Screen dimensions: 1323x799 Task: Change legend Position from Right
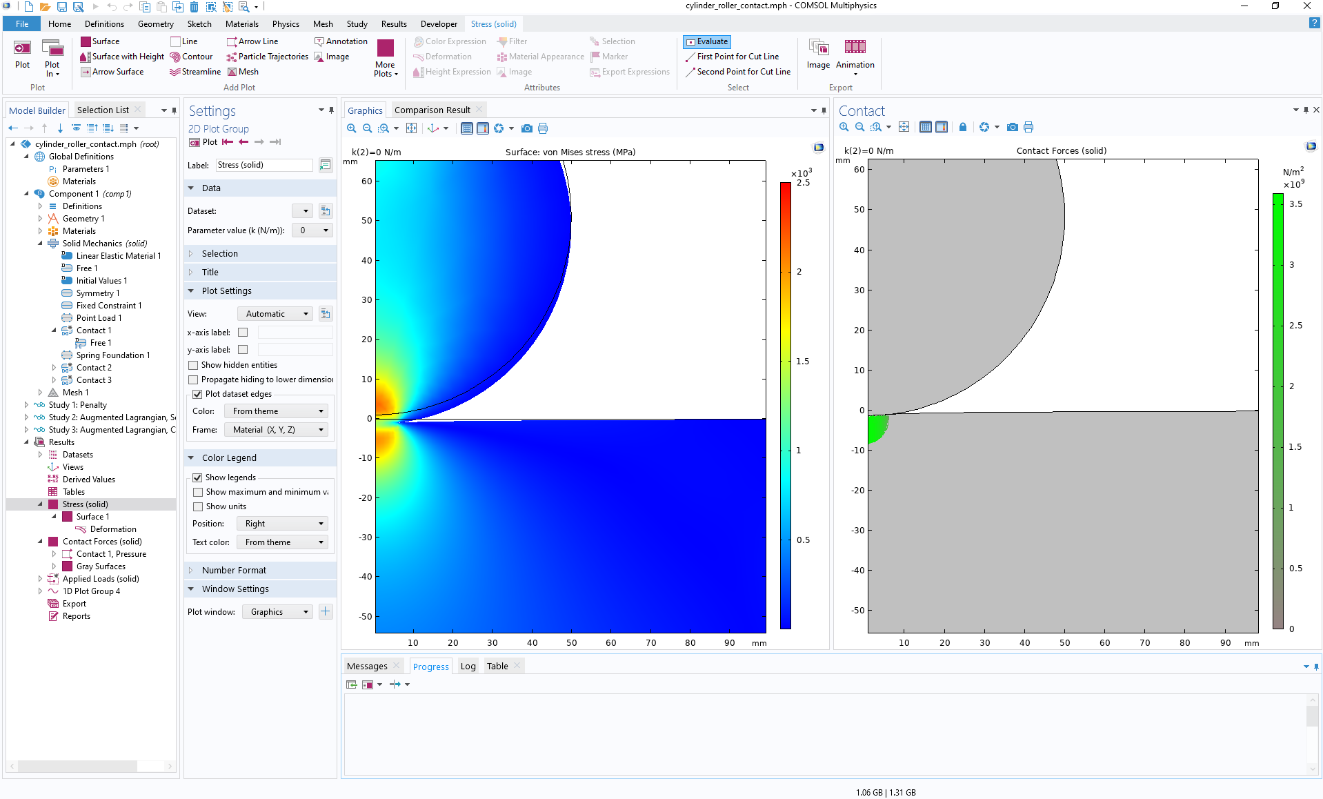[281, 523]
